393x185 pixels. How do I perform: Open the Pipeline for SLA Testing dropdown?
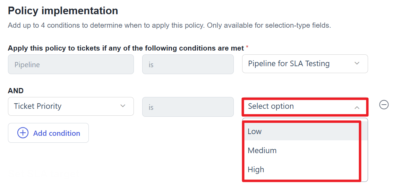(x=305, y=64)
